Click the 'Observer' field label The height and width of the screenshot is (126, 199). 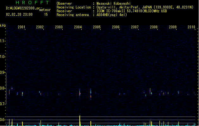(64, 3)
